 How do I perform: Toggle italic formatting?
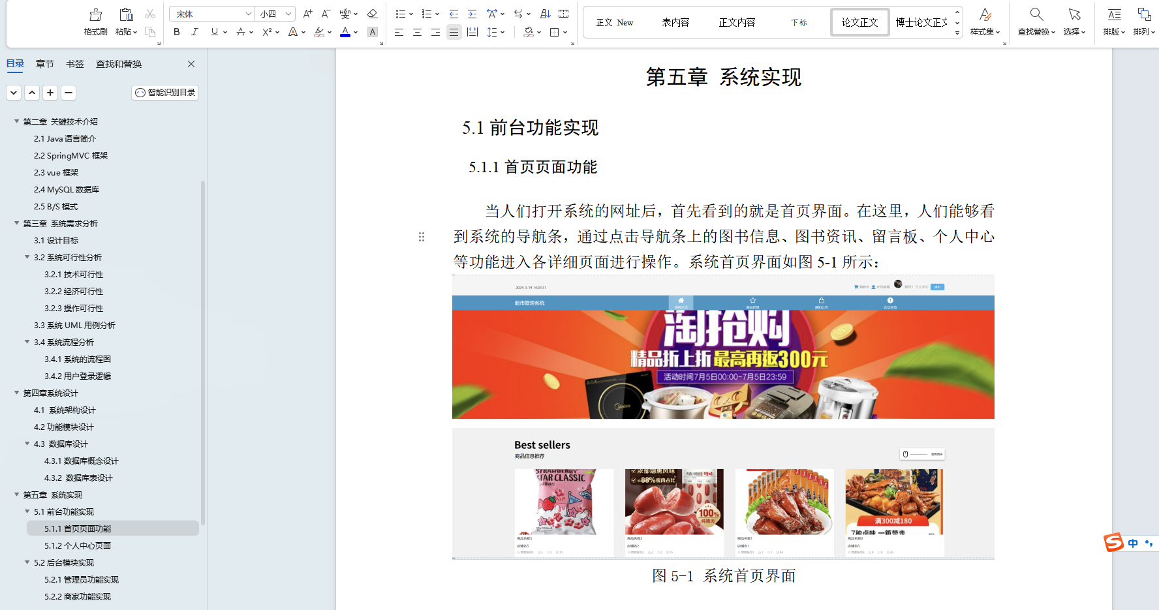(x=194, y=32)
